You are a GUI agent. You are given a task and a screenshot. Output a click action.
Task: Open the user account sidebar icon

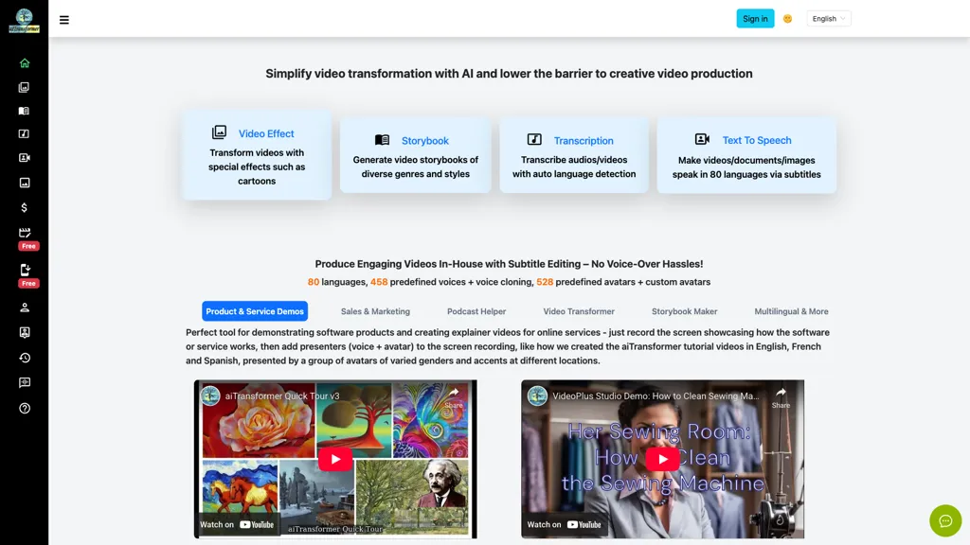pyautogui.click(x=24, y=308)
